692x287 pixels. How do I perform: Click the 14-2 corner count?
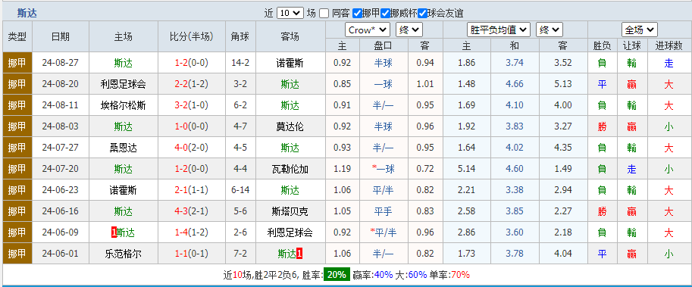[240, 63]
